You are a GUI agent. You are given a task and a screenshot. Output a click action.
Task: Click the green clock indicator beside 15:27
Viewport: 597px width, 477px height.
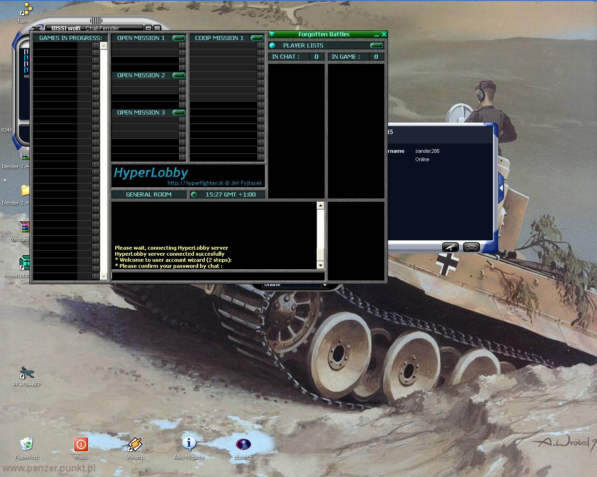pyautogui.click(x=194, y=194)
